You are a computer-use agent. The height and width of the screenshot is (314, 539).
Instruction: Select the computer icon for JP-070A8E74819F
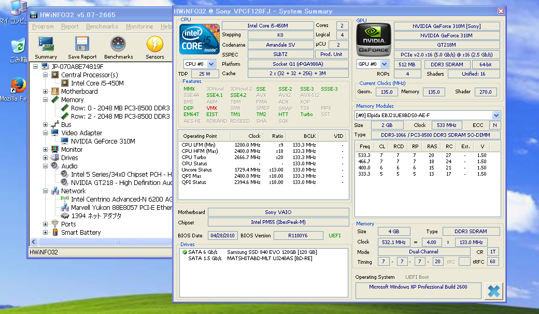[x=45, y=66]
